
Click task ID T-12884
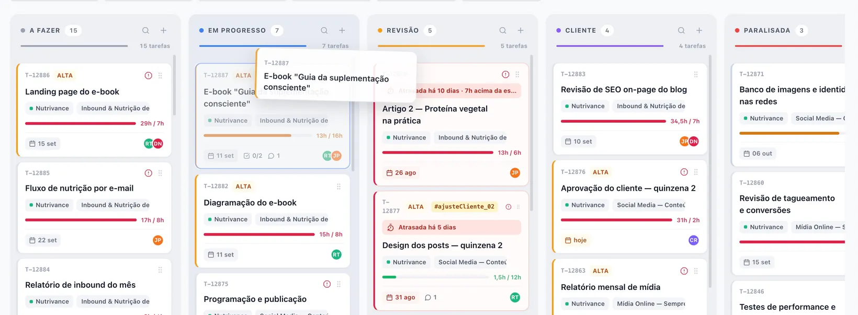pyautogui.click(x=37, y=270)
